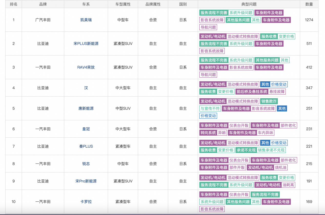Open the 卡罗拉 car series link
Viewport: 325px width, 215px height.
click(x=86, y=201)
